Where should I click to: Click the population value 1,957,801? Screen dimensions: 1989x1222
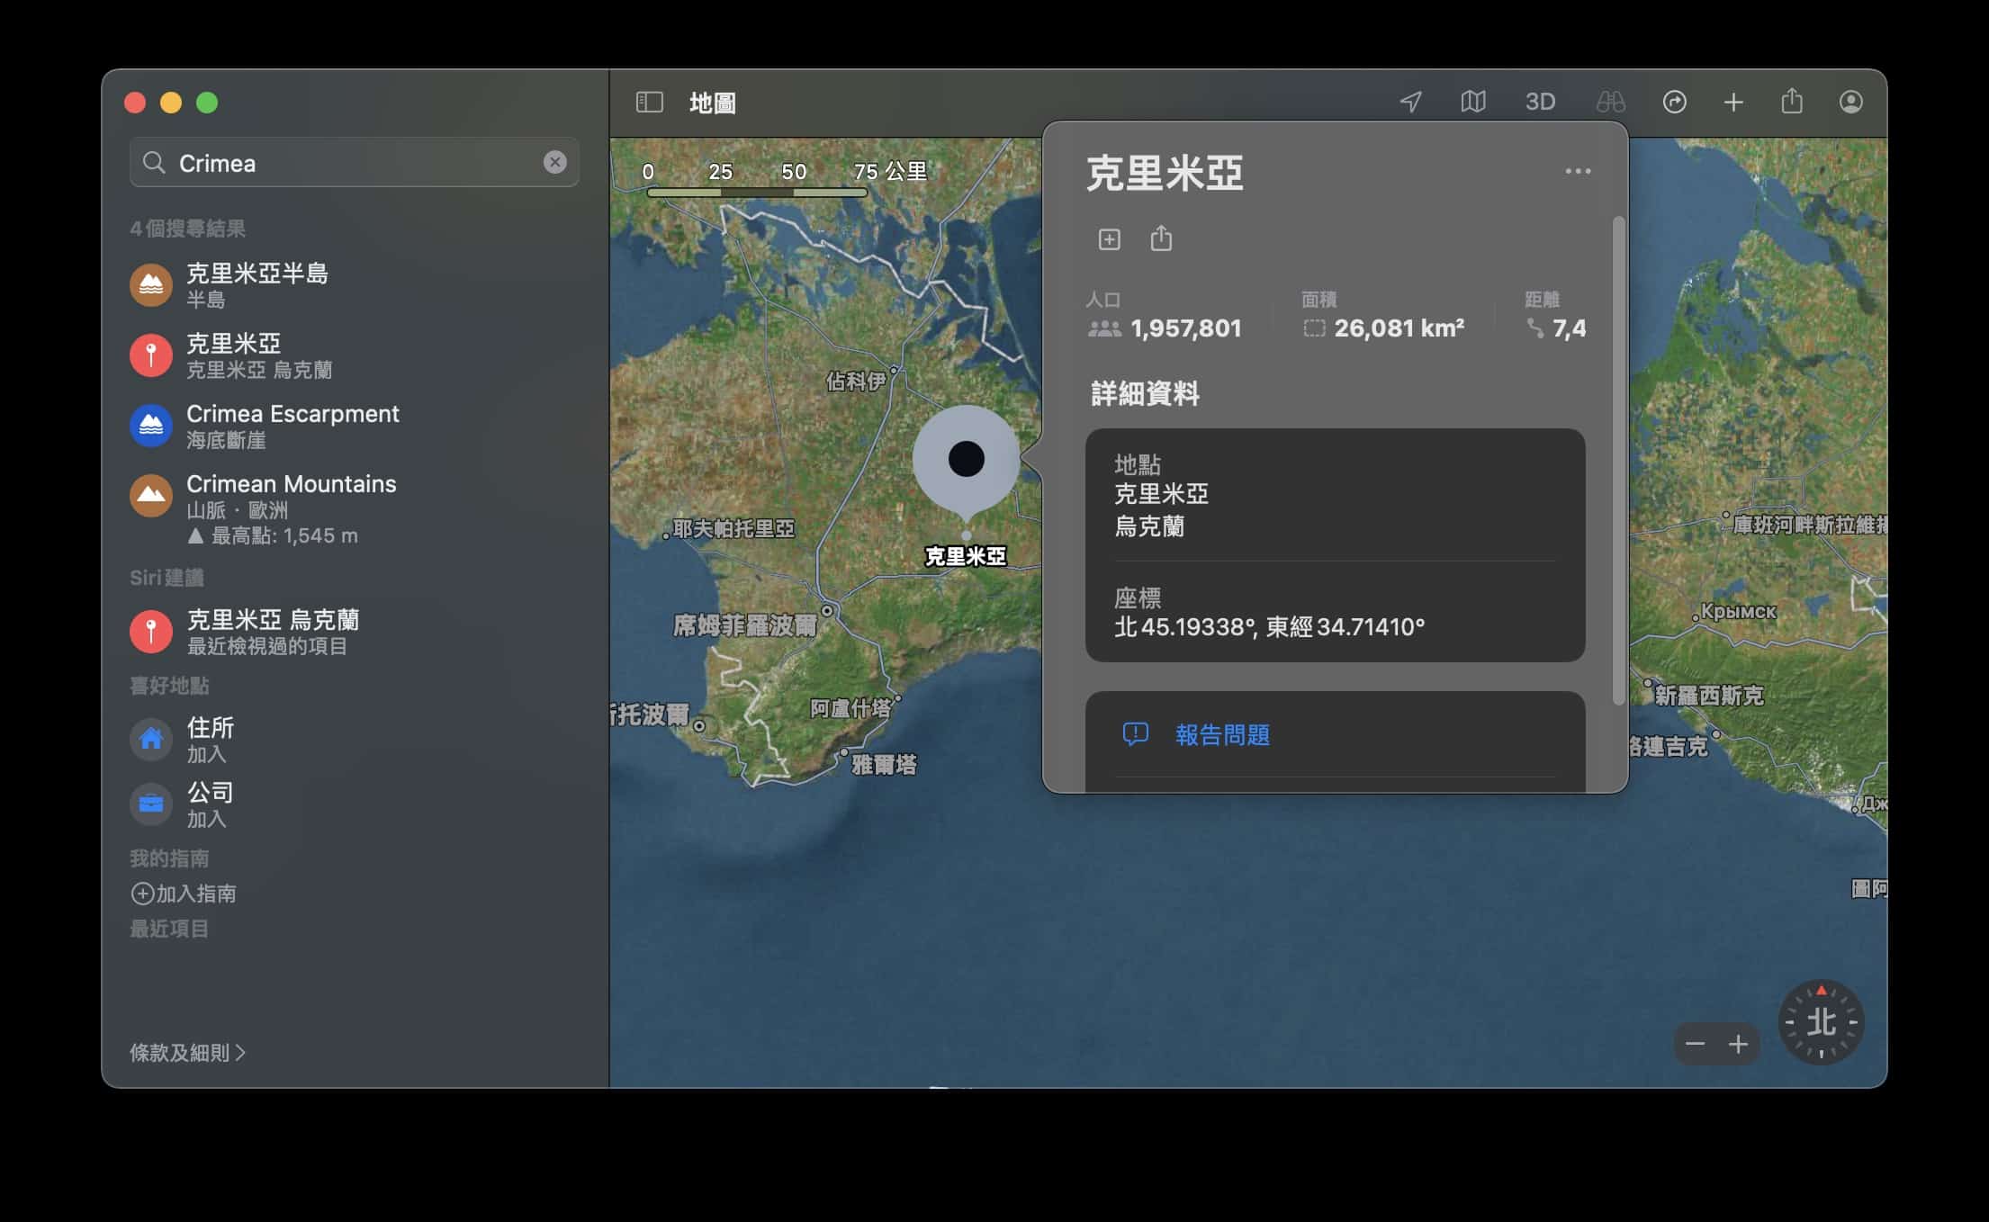1186,328
